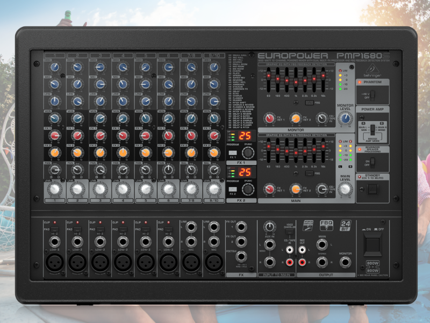Click the channel 1 PAN knob

click(55, 170)
